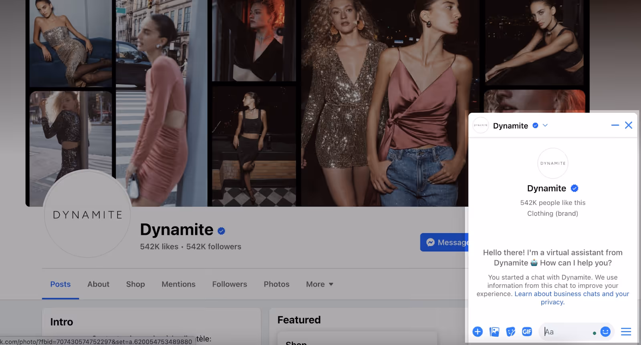
Task: Open the GIF picker in chat
Action: 527,331
